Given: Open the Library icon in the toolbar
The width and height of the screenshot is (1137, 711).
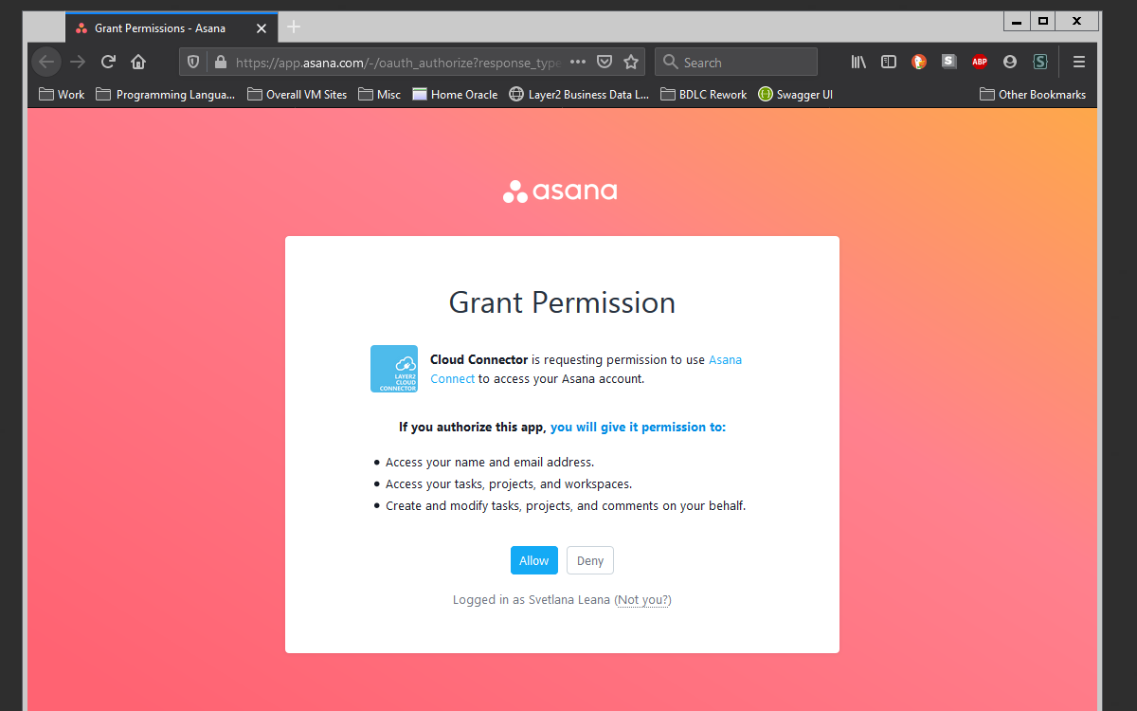Looking at the screenshot, I should tap(858, 63).
